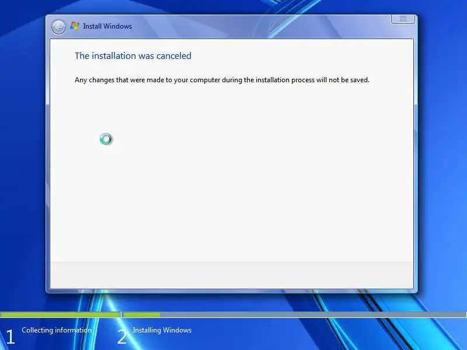Click 'The installation was canceled' heading
The image size is (467, 350).
[133, 56]
